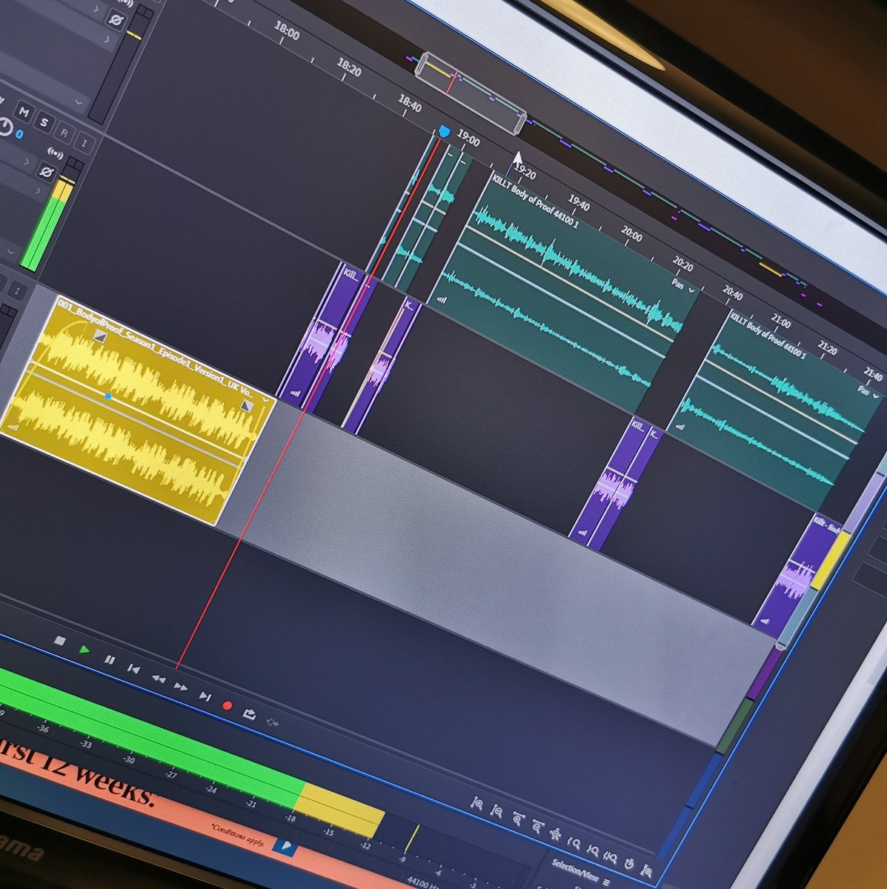Click the blue volume value 0
This screenshot has width=887, height=889.
click(21, 134)
